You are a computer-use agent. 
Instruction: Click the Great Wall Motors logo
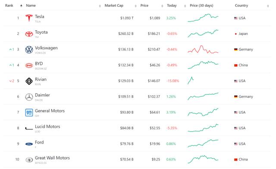(x=29, y=160)
